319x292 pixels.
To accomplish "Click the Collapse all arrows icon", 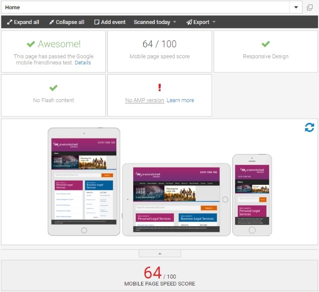I will [51, 22].
